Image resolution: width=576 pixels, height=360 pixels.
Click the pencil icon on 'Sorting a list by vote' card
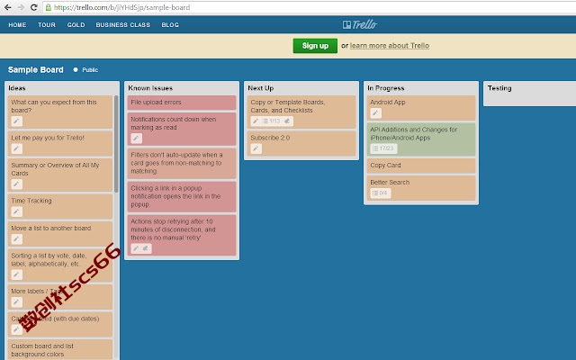tap(16, 274)
